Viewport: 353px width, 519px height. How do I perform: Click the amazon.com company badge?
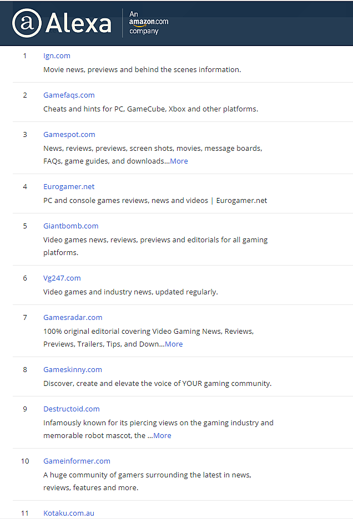149,23
